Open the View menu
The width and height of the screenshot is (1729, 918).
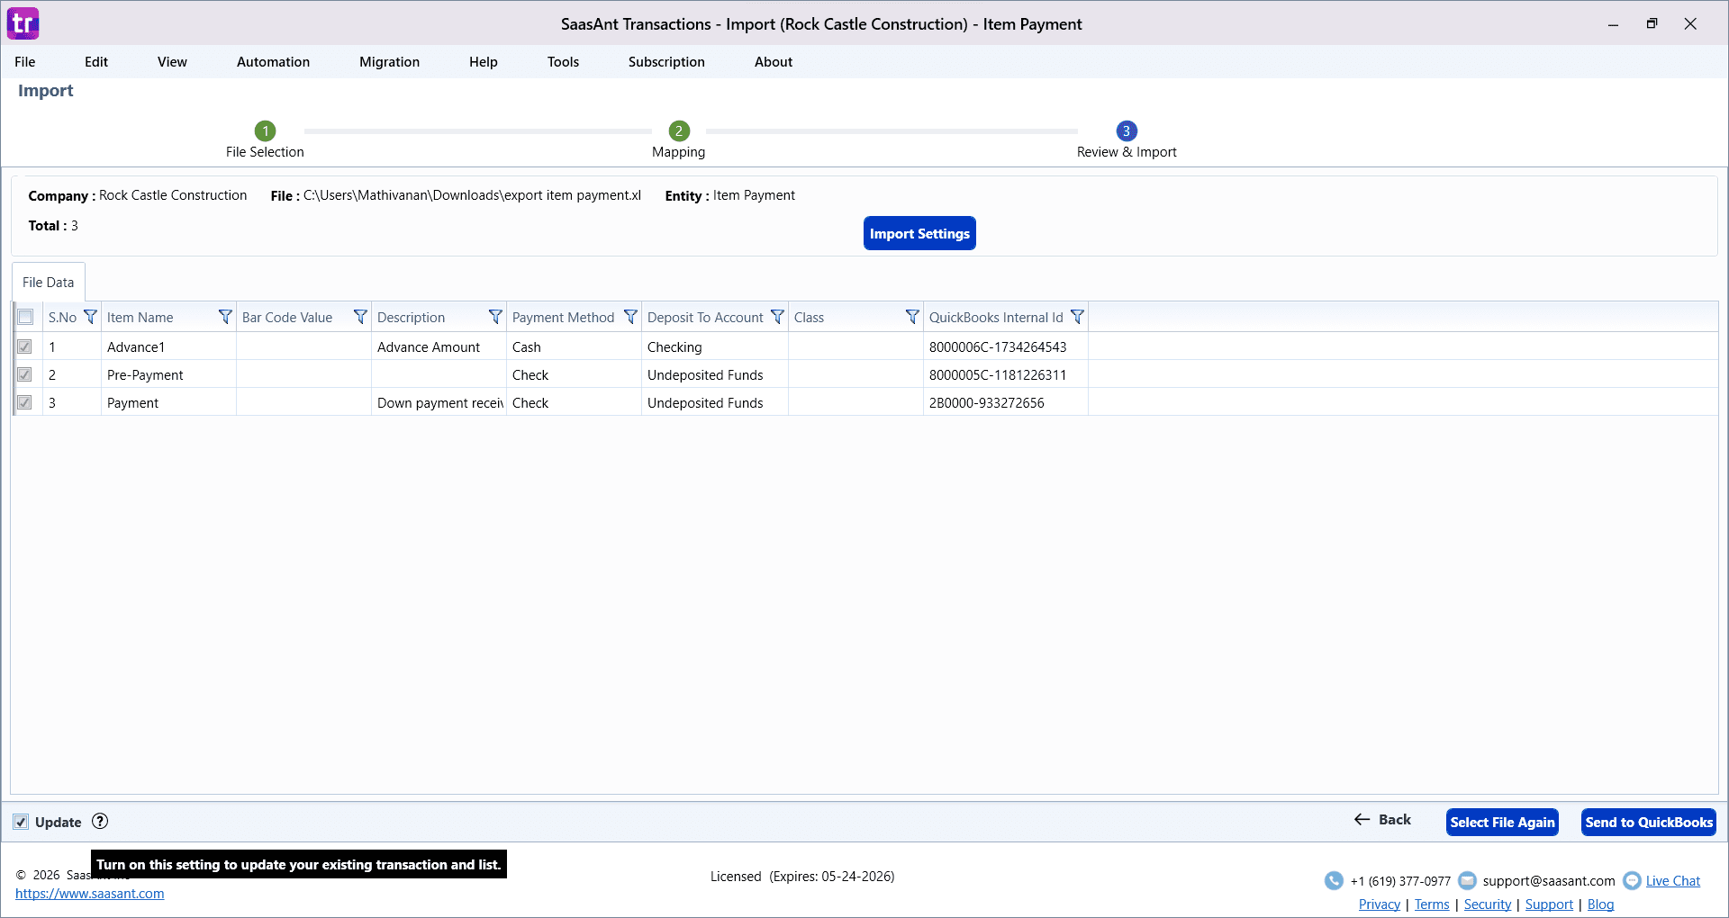tap(172, 61)
